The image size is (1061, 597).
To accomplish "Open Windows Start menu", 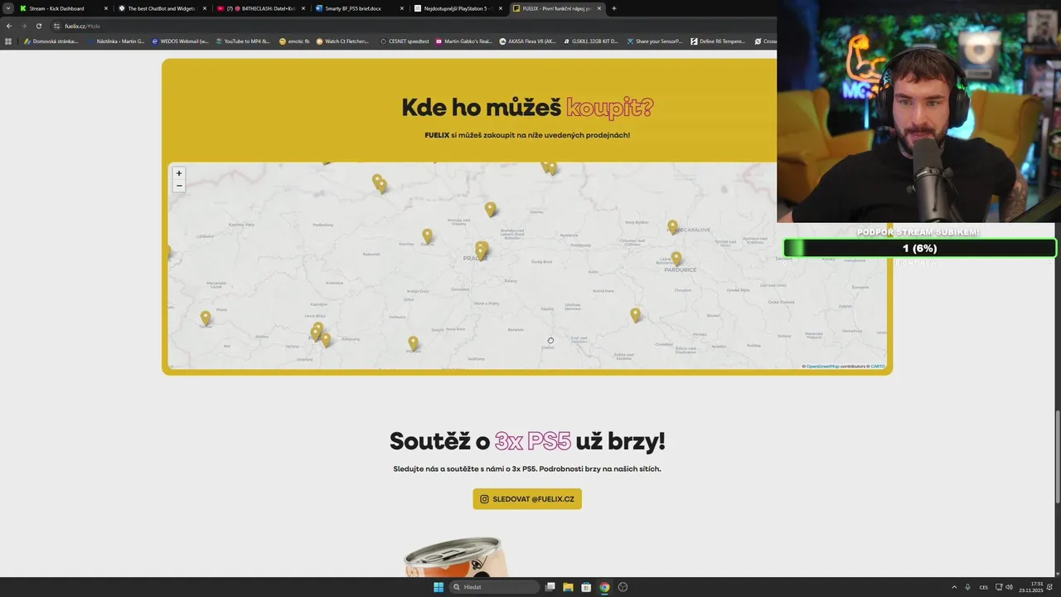I will [x=438, y=587].
